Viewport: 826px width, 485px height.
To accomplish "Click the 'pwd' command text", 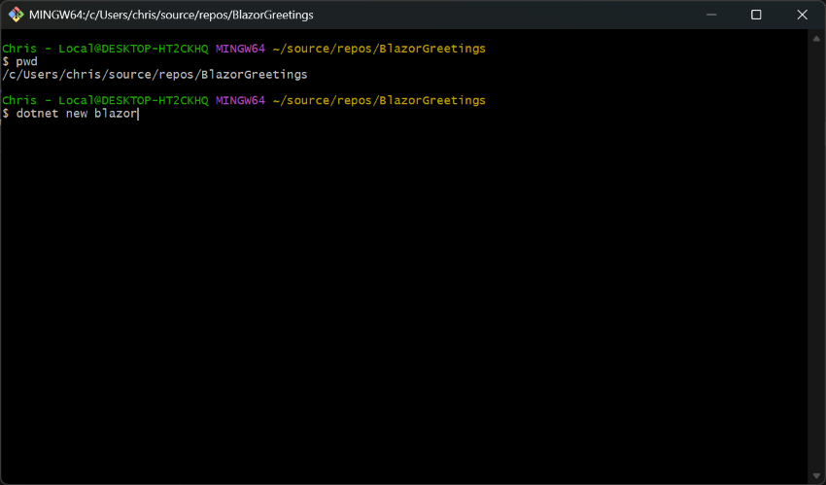I will coord(26,61).
